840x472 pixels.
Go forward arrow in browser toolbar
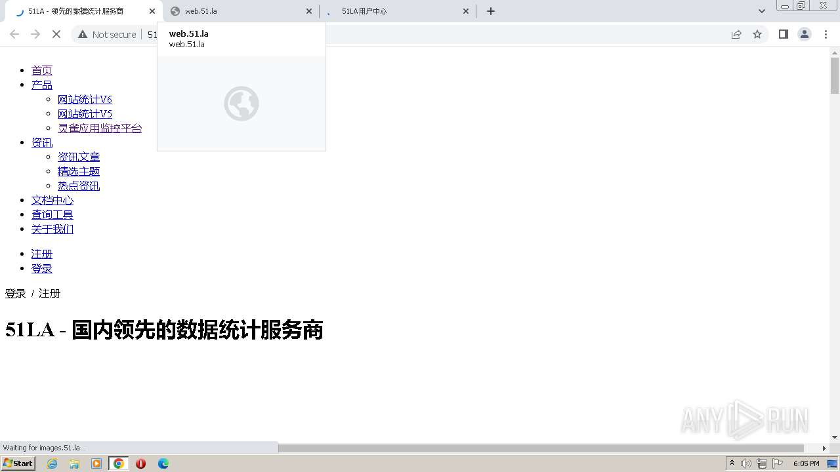35,34
